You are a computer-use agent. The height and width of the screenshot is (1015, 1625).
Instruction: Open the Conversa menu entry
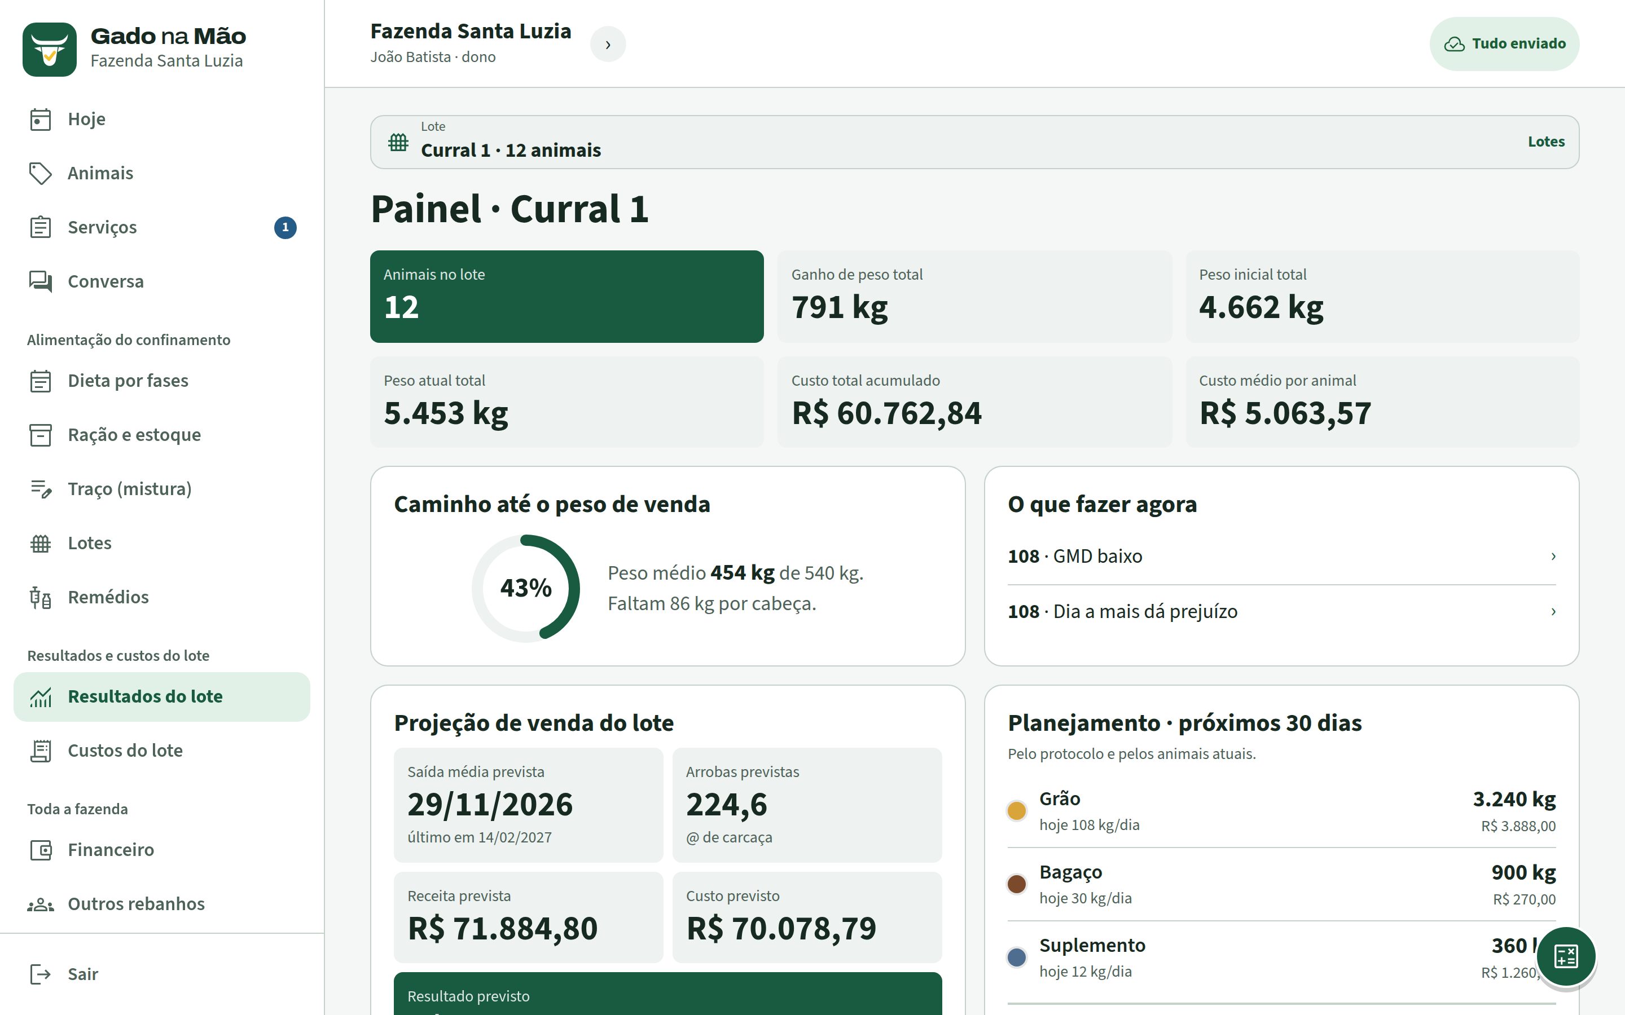tap(162, 281)
